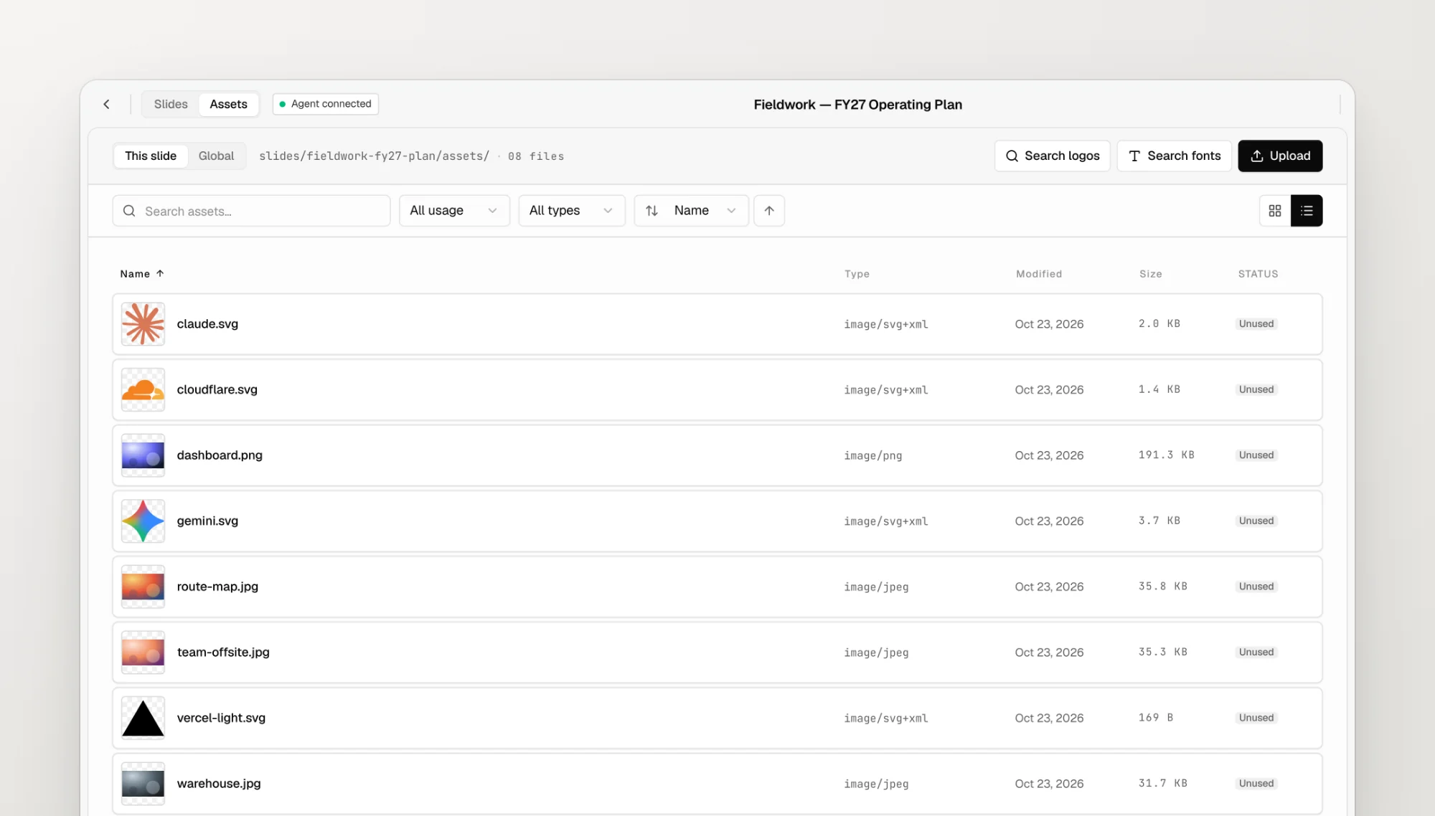Click the Modified column header
This screenshot has height=816, width=1435.
(x=1039, y=274)
